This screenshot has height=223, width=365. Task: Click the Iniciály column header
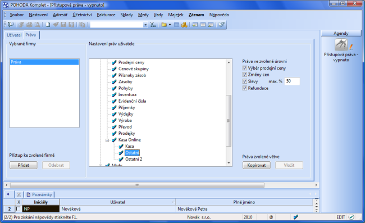[41, 202]
